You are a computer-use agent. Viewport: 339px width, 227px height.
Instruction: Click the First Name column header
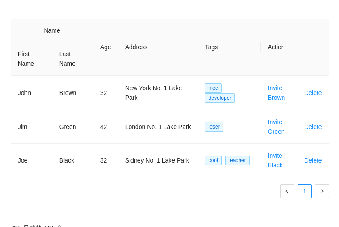coord(26,59)
